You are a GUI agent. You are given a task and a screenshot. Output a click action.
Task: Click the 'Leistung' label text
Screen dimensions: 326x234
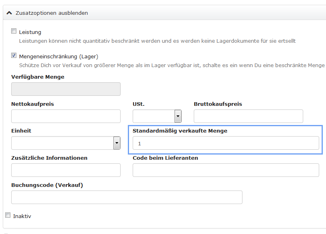point(30,32)
